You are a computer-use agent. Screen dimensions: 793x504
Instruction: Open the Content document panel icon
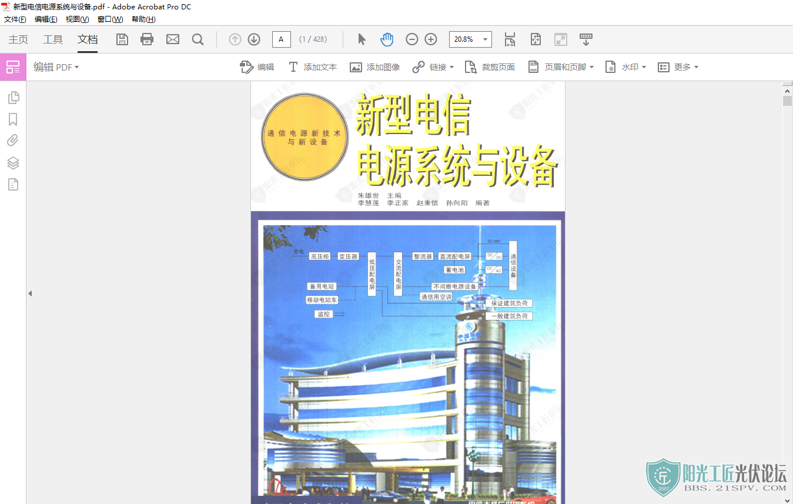coord(13,185)
